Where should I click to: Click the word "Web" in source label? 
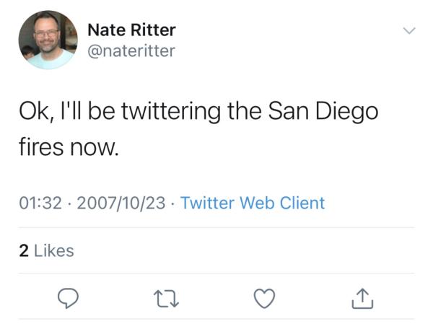pos(257,203)
